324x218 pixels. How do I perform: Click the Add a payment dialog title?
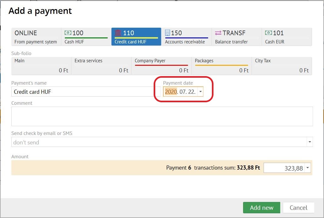40,11
